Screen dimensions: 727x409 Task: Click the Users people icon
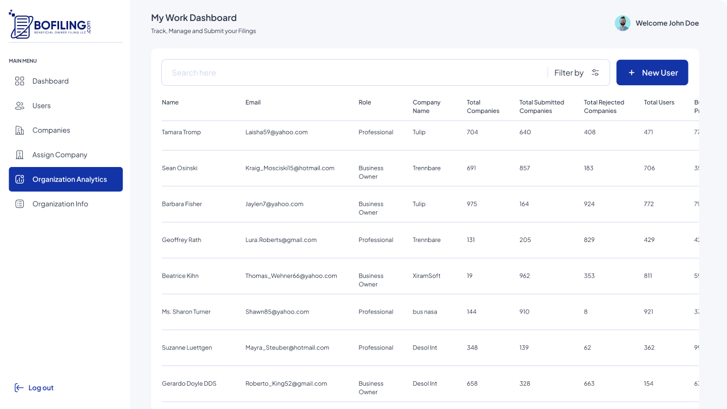coord(19,106)
